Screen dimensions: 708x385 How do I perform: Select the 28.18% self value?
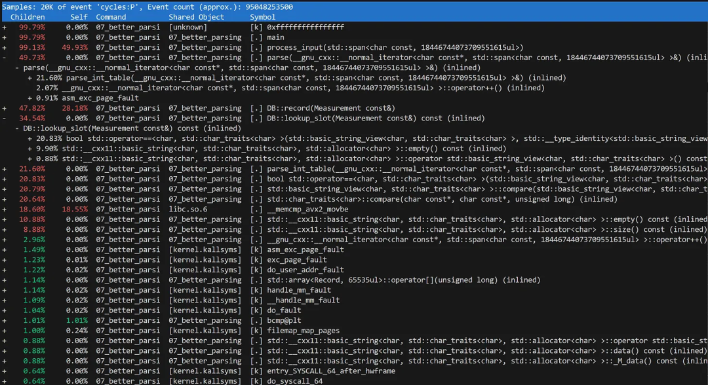pos(75,108)
